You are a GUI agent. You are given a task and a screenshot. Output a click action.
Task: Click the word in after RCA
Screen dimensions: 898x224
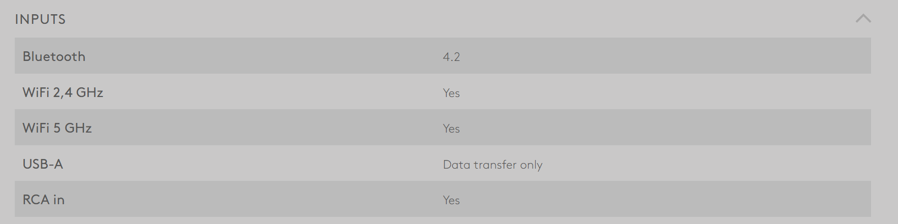click(59, 200)
